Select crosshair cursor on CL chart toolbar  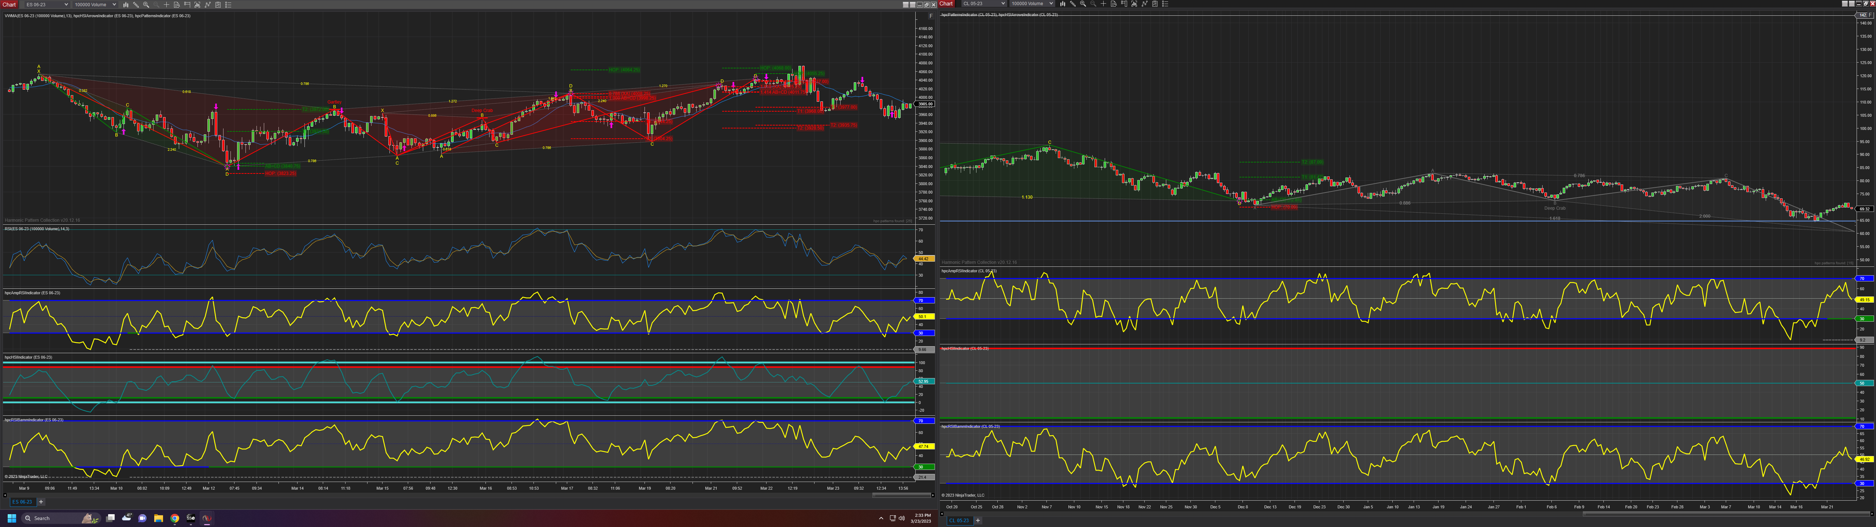point(1103,4)
